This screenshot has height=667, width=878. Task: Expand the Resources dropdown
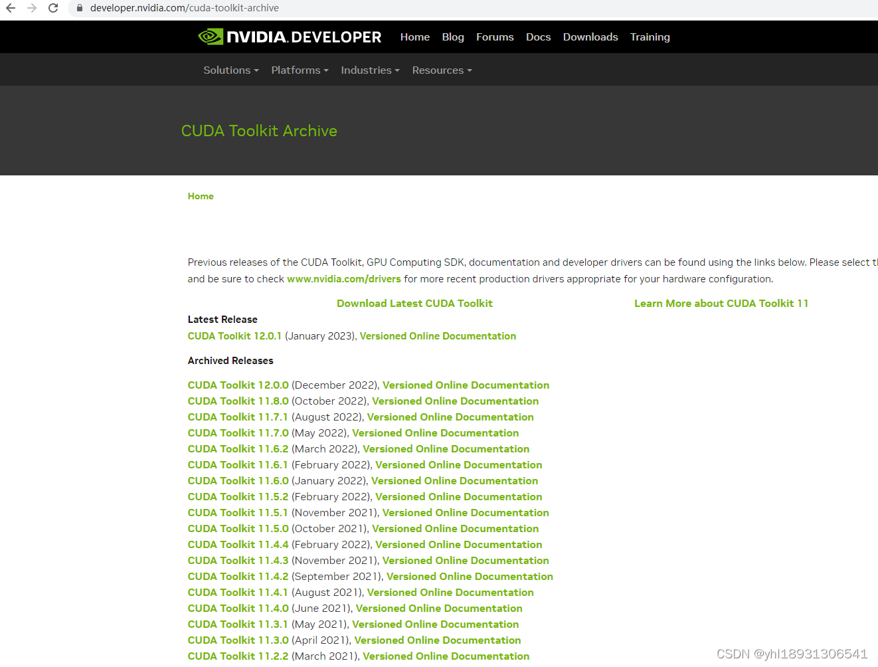(x=440, y=70)
